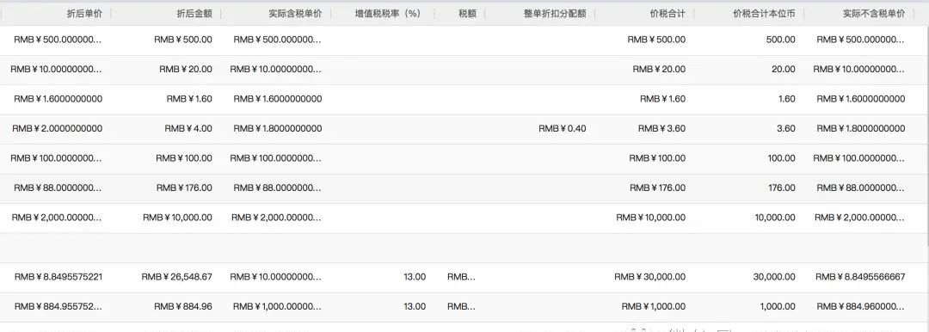Click RMB¥1.6000000000 in the 实际含税单价 column
Image resolution: width=929 pixels, height=332 pixels.
click(278, 99)
